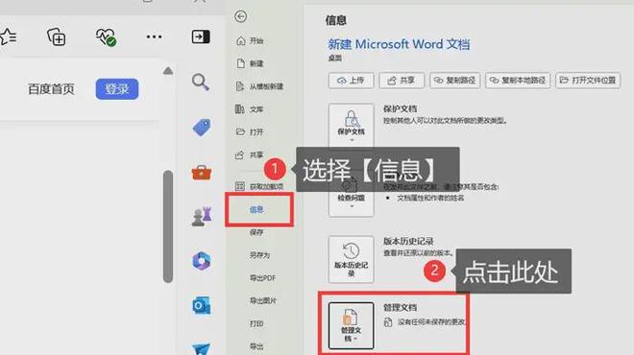Screen dimensions: 634x355
Task: Open the Microsoft 365 sidebar icon
Action: 202,261
